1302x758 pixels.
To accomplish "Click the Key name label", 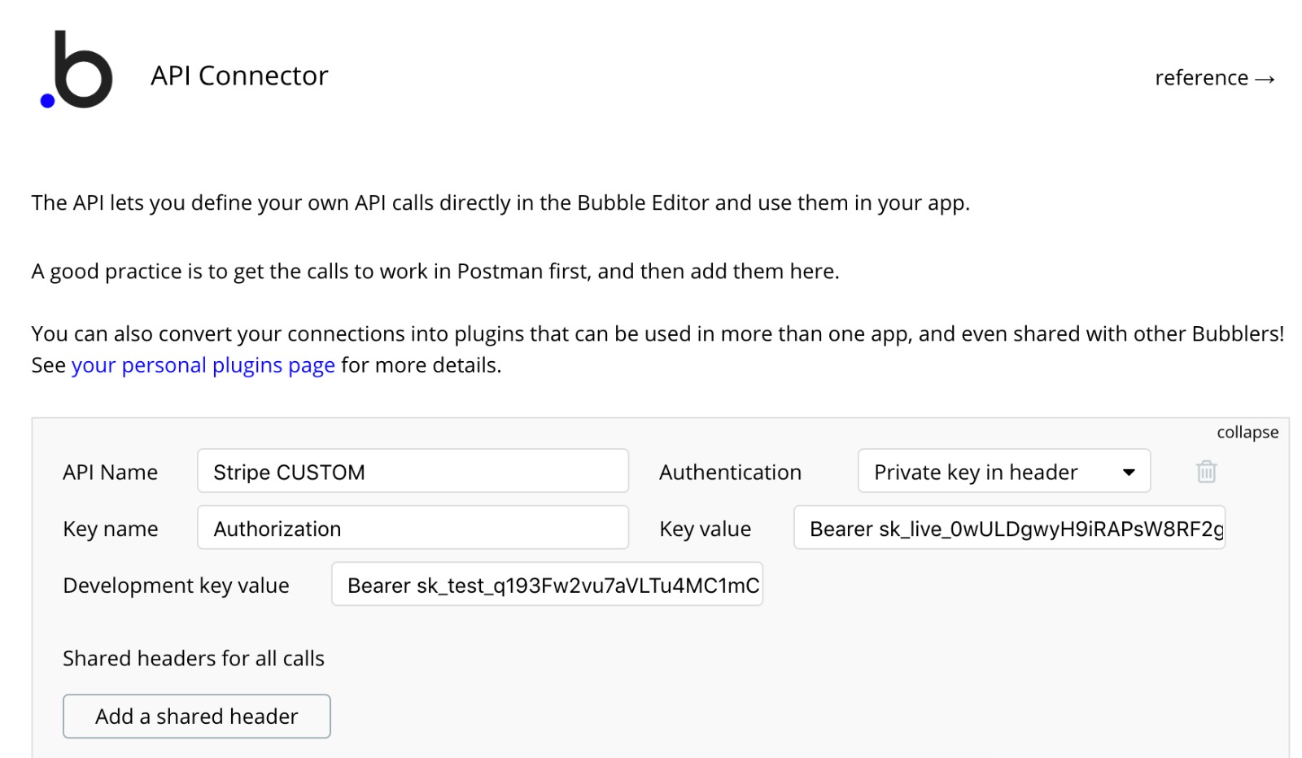I will pos(111,529).
